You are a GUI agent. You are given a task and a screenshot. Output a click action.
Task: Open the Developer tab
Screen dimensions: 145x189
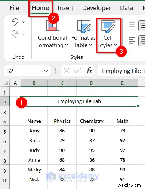pos(96,8)
